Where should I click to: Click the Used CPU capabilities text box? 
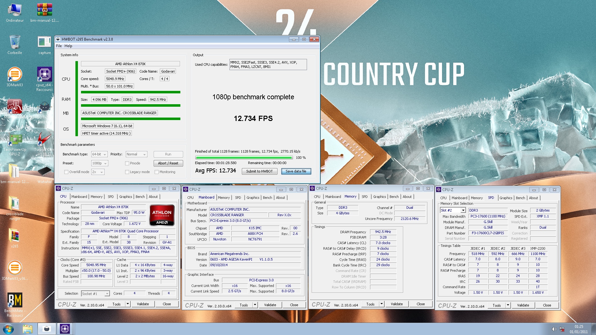[x=268, y=65]
